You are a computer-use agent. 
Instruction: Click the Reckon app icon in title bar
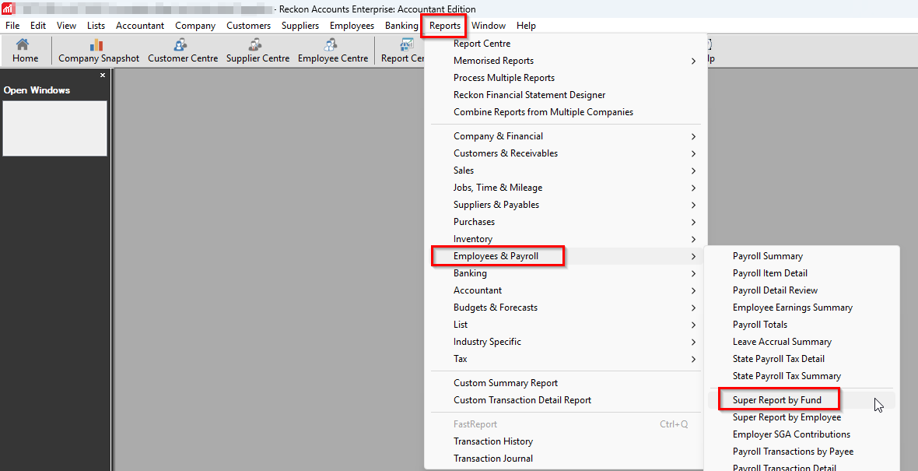(x=8, y=9)
